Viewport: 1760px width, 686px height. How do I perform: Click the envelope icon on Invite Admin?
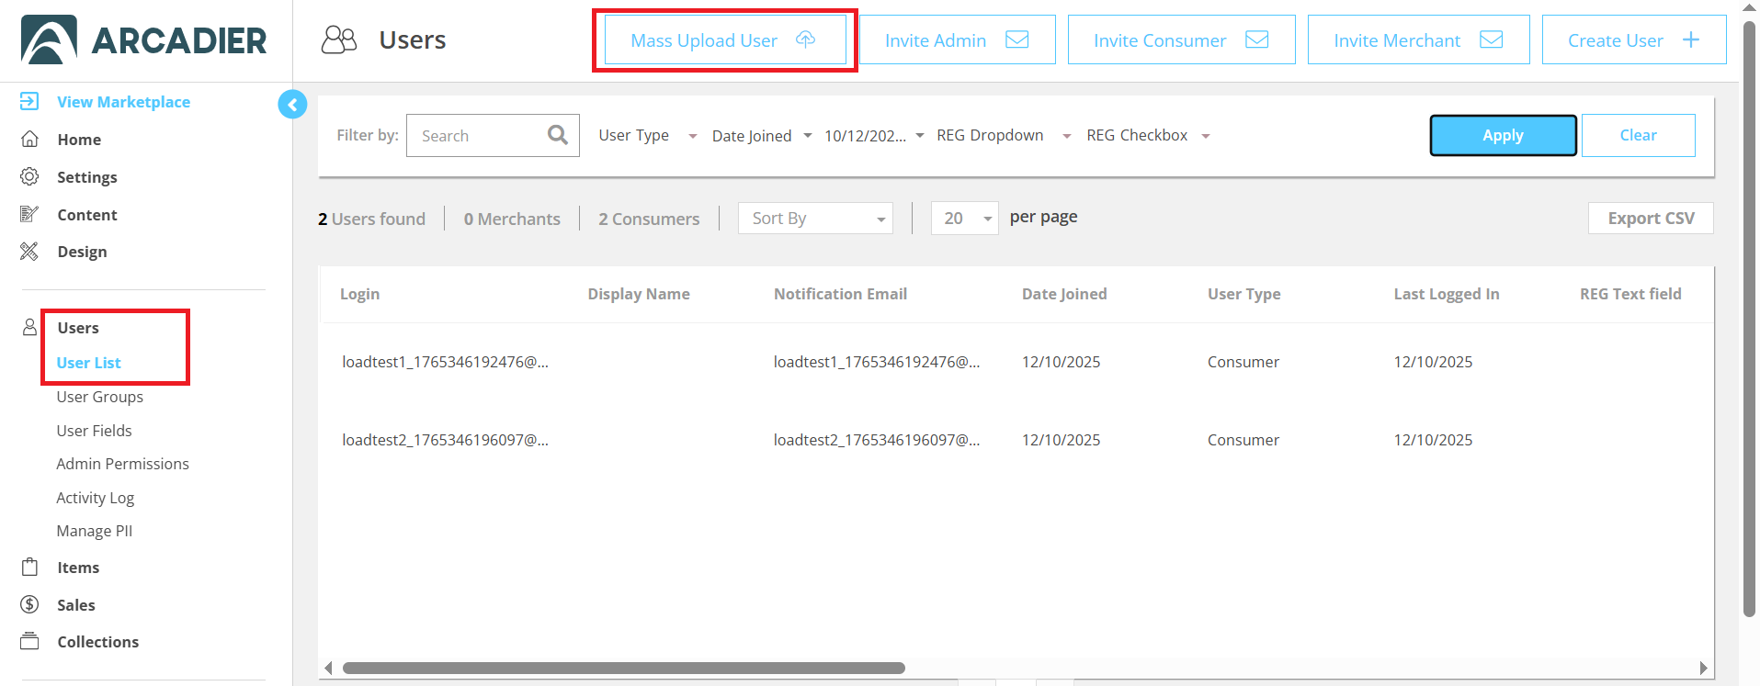click(1016, 39)
